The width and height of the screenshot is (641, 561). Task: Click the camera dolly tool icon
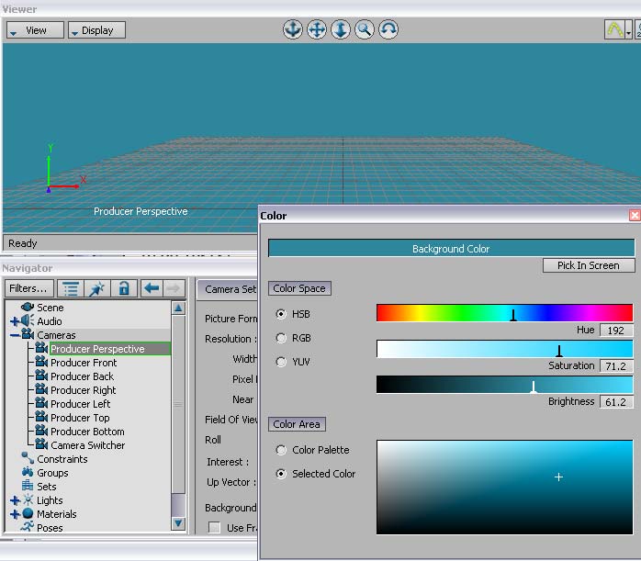pos(341,29)
